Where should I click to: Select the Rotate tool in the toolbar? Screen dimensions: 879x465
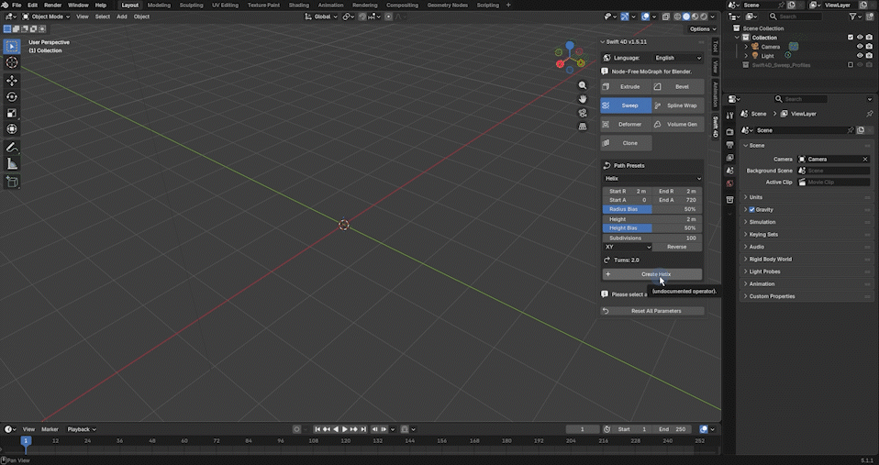point(11,97)
